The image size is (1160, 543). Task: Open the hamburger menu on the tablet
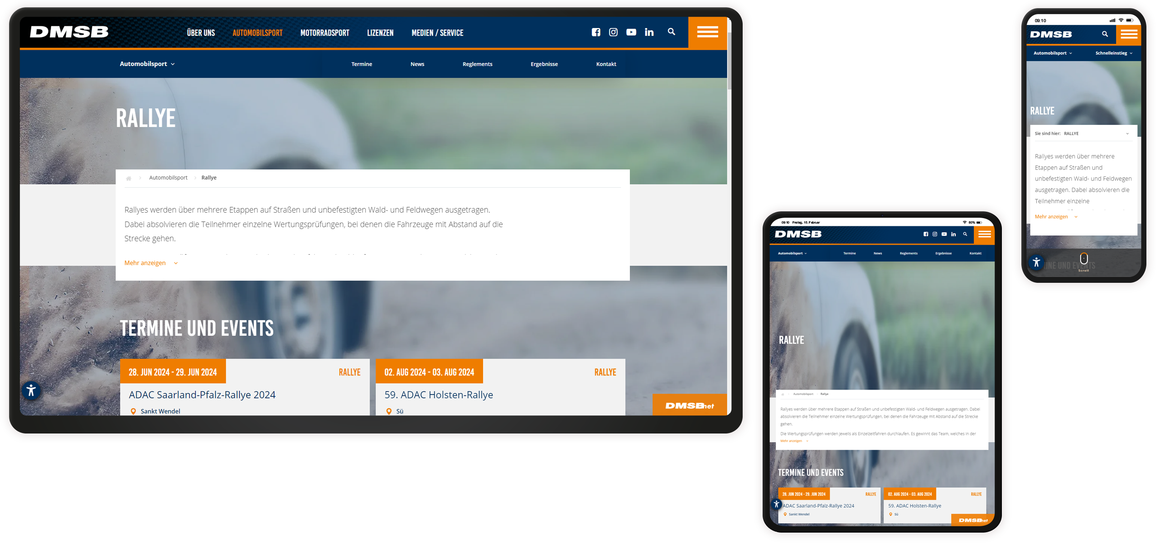tap(984, 234)
